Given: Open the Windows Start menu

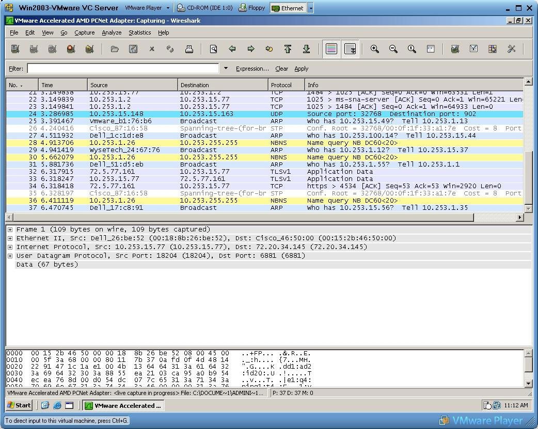Looking at the screenshot, I should click(19, 405).
